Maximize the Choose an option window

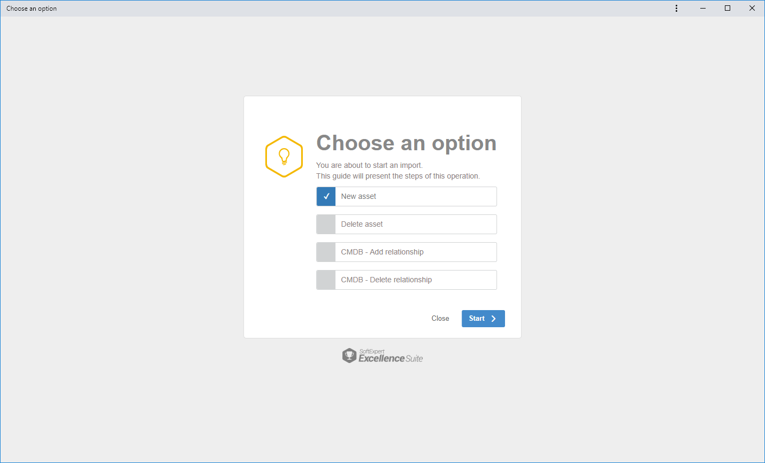[x=728, y=8]
